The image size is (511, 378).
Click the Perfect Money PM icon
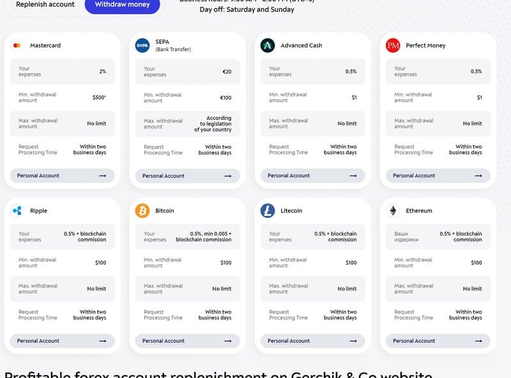tap(393, 45)
